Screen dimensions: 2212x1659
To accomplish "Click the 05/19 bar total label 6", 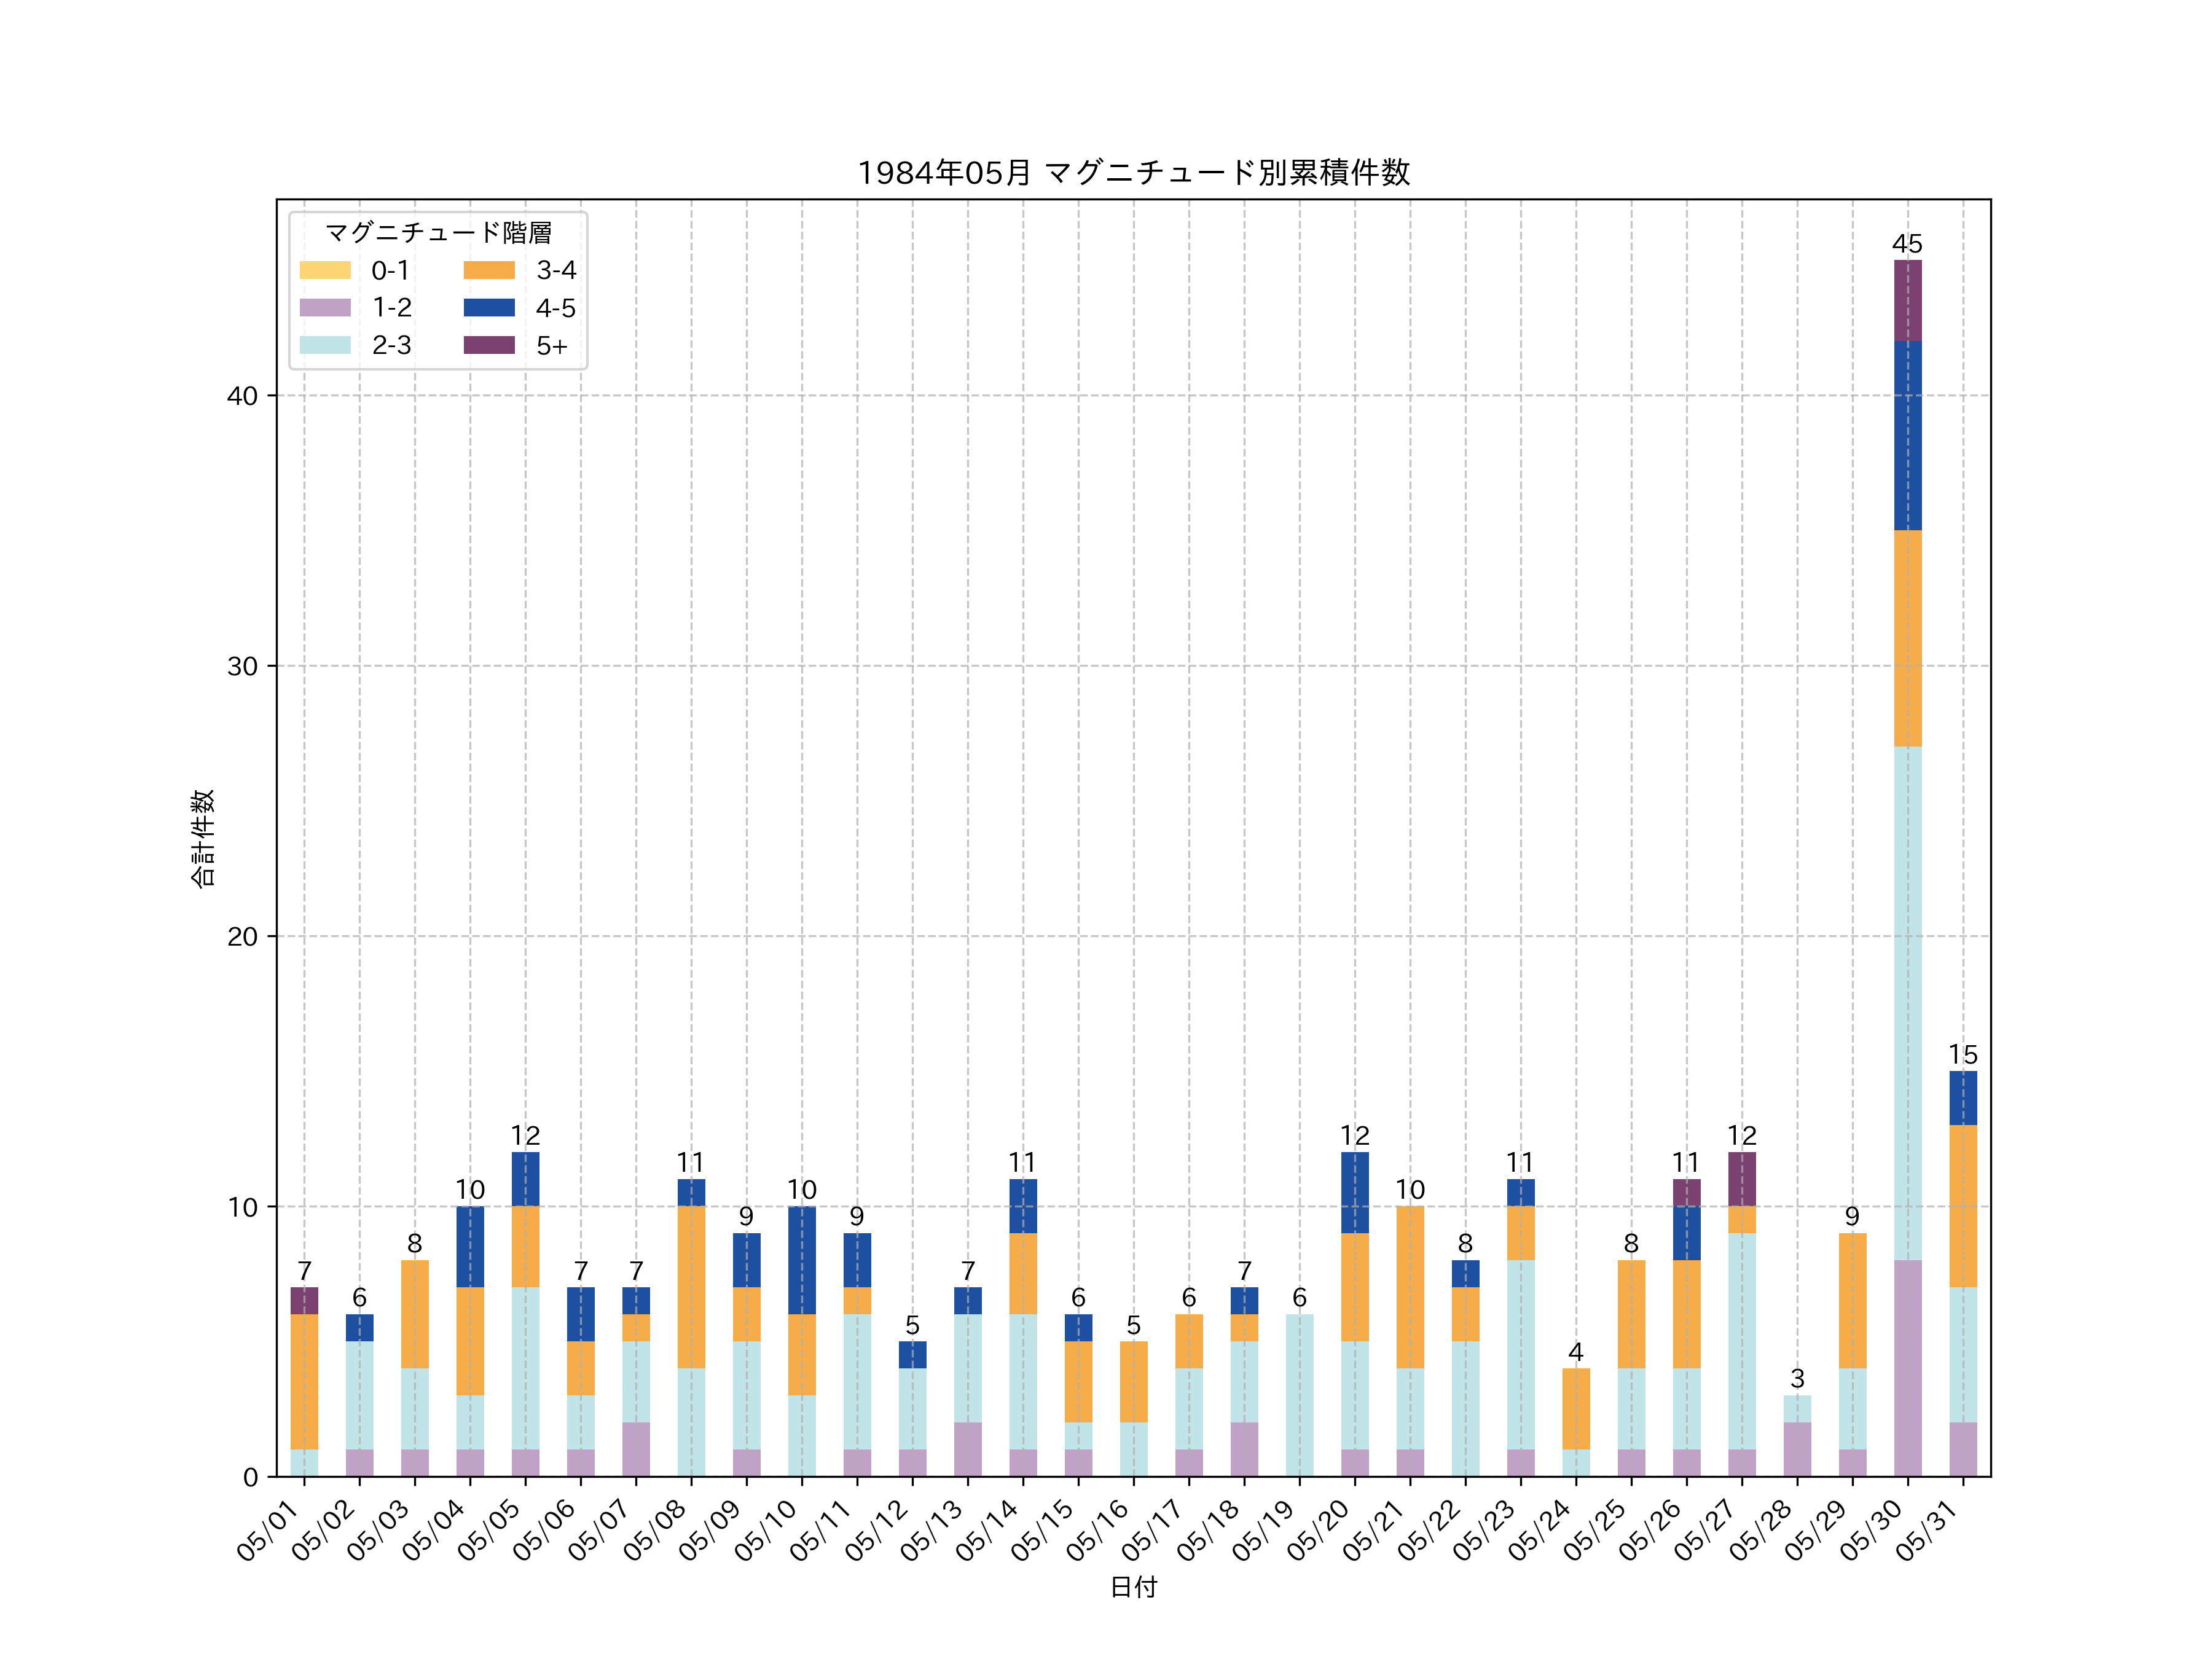I will pyautogui.click(x=1299, y=1298).
